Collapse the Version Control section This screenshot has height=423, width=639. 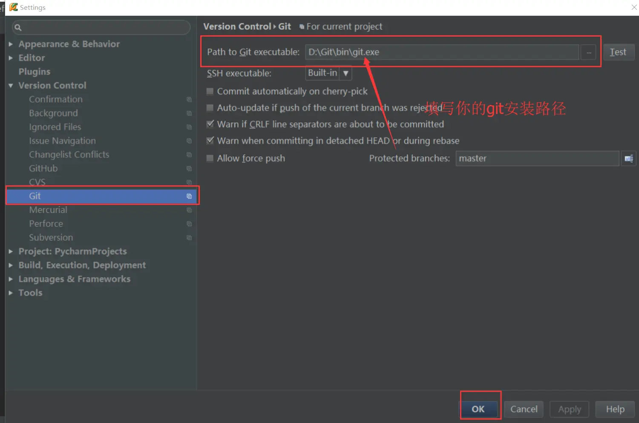point(11,86)
